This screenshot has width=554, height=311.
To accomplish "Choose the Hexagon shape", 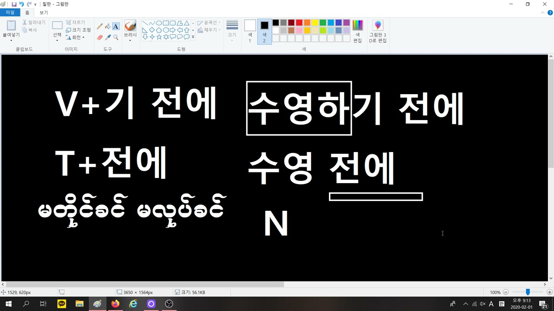I will 166,30.
